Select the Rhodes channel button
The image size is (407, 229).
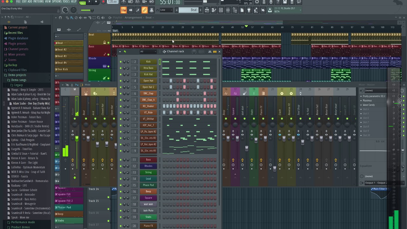(148, 166)
